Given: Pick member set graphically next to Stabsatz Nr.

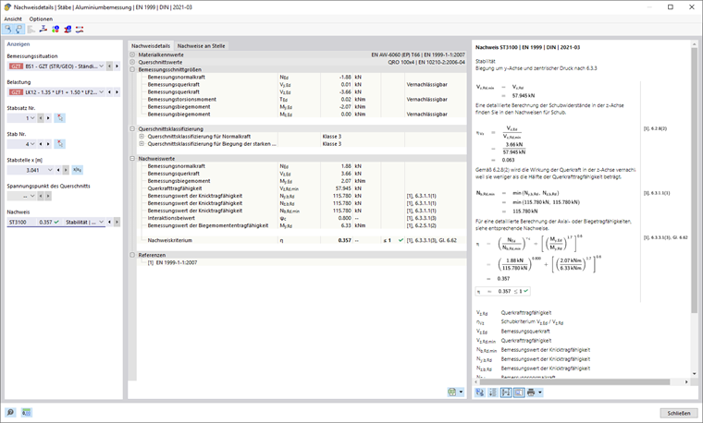Looking at the screenshot, I should pyautogui.click(x=60, y=118).
